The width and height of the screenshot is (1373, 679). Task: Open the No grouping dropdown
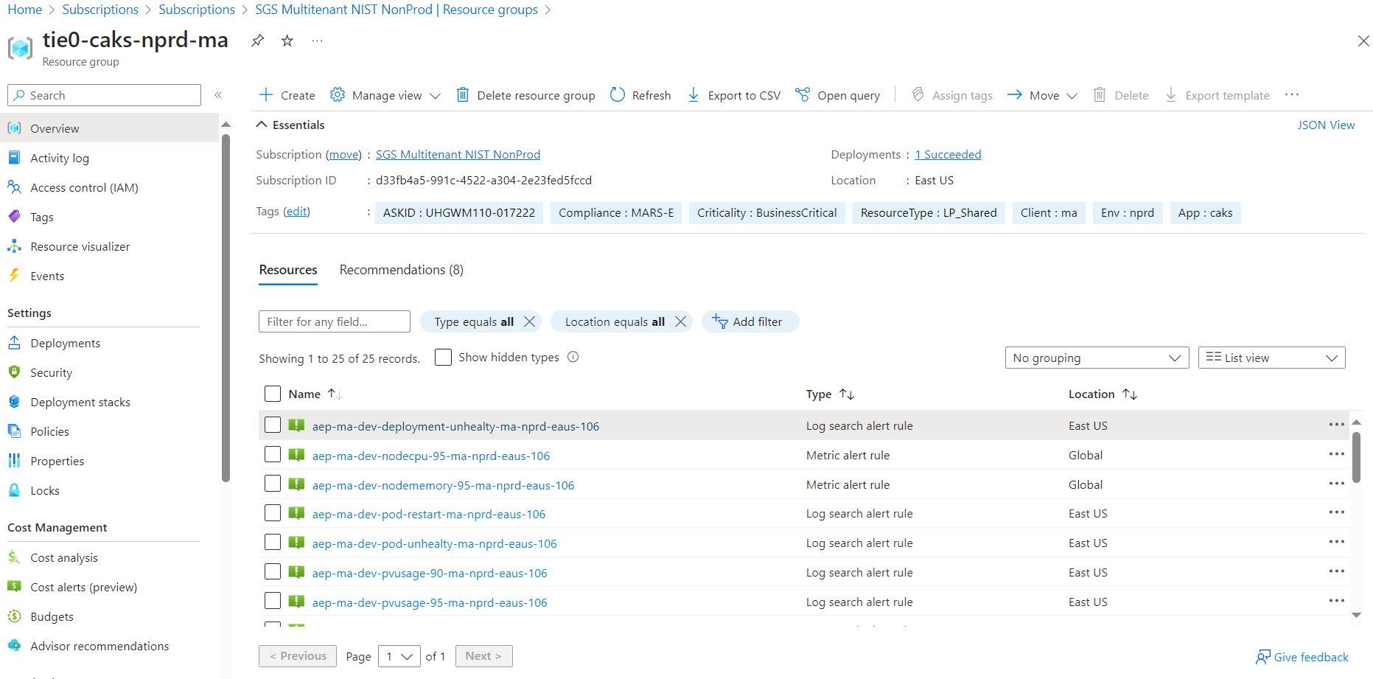pos(1096,358)
